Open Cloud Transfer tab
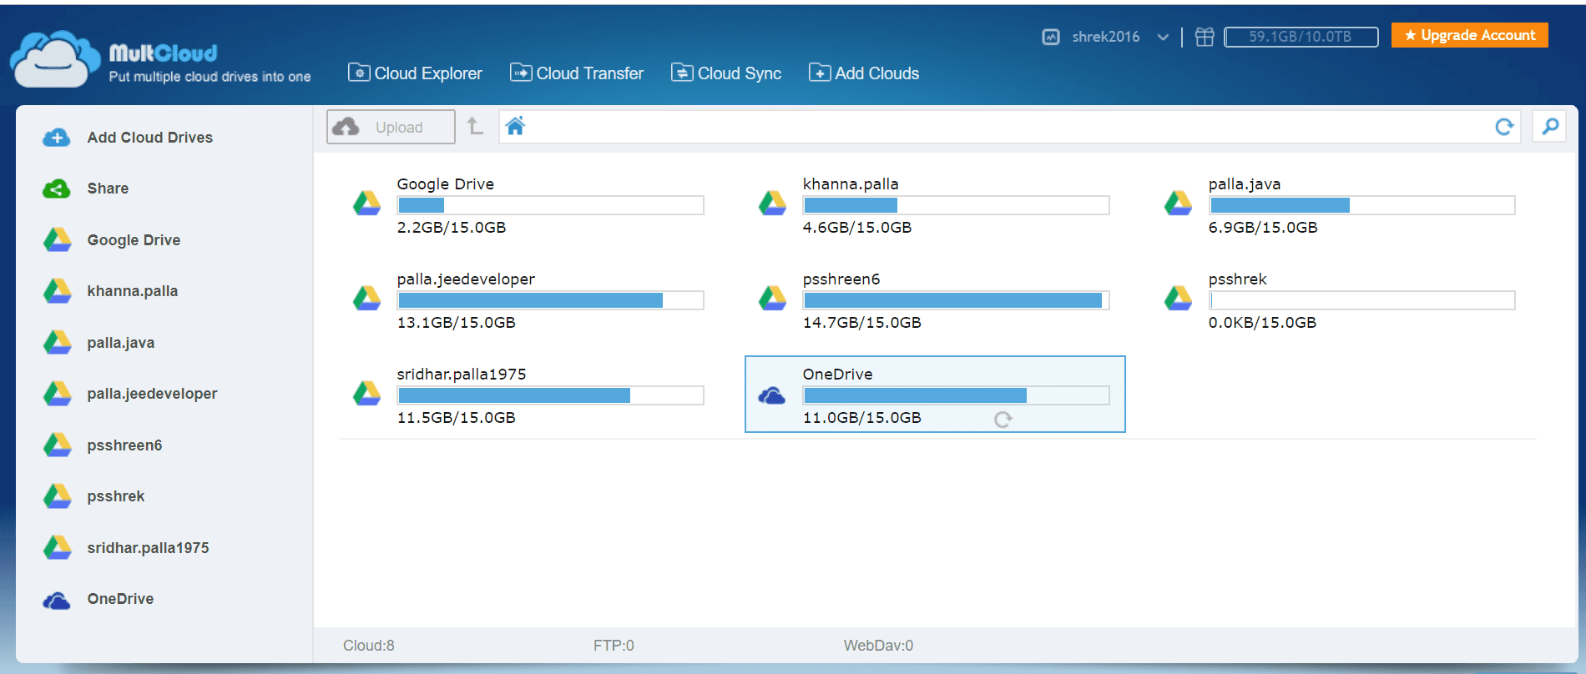This screenshot has height=674, width=1586. [577, 73]
